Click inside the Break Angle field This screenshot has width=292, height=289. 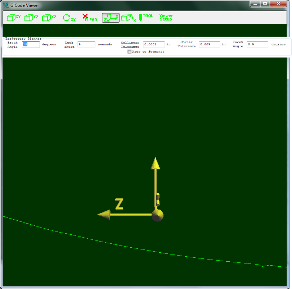point(31,44)
